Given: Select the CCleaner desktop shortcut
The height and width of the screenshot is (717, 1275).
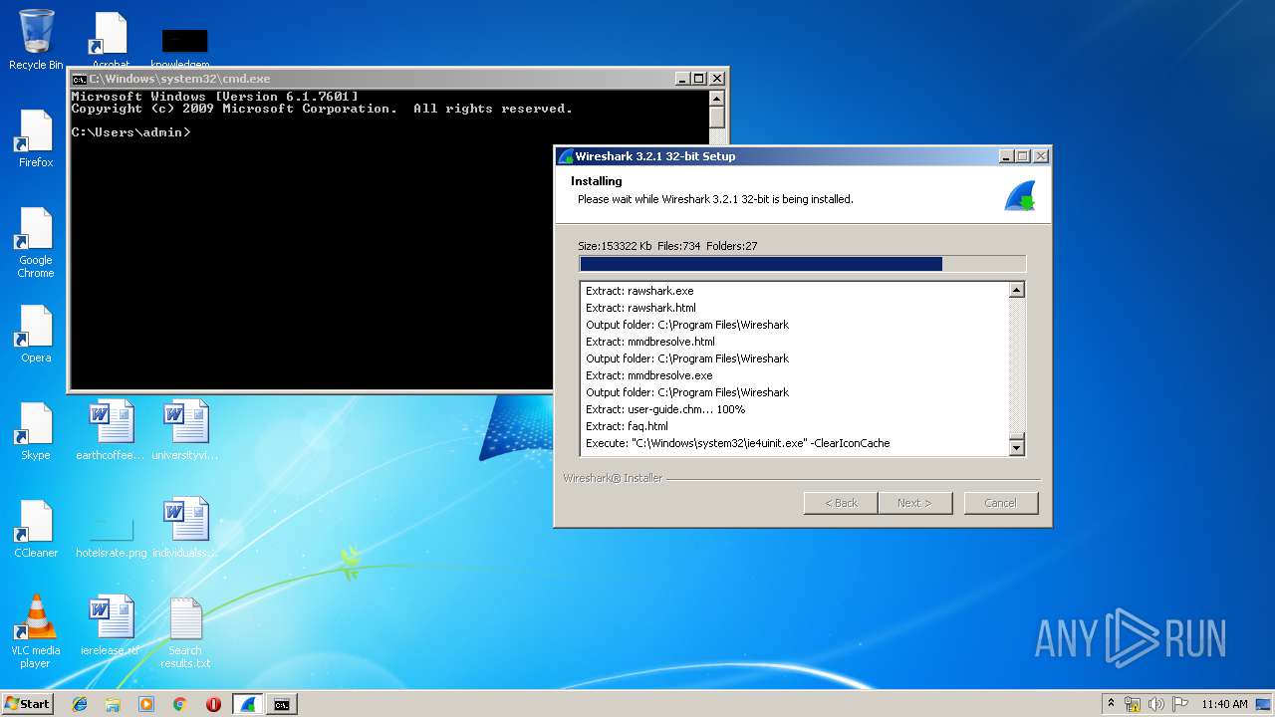Looking at the screenshot, I should pos(36,529).
